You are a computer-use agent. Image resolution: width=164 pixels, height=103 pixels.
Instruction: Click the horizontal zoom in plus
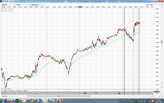pyautogui.click(x=159, y=96)
